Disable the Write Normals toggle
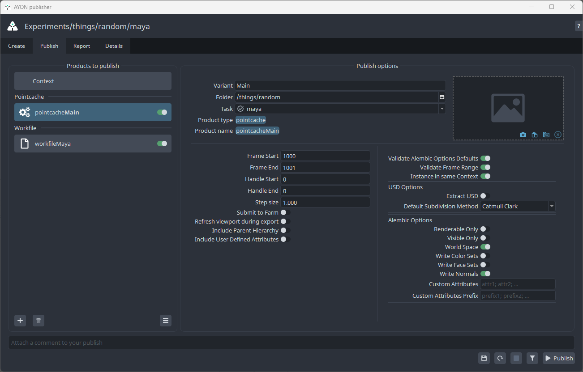 pyautogui.click(x=485, y=274)
